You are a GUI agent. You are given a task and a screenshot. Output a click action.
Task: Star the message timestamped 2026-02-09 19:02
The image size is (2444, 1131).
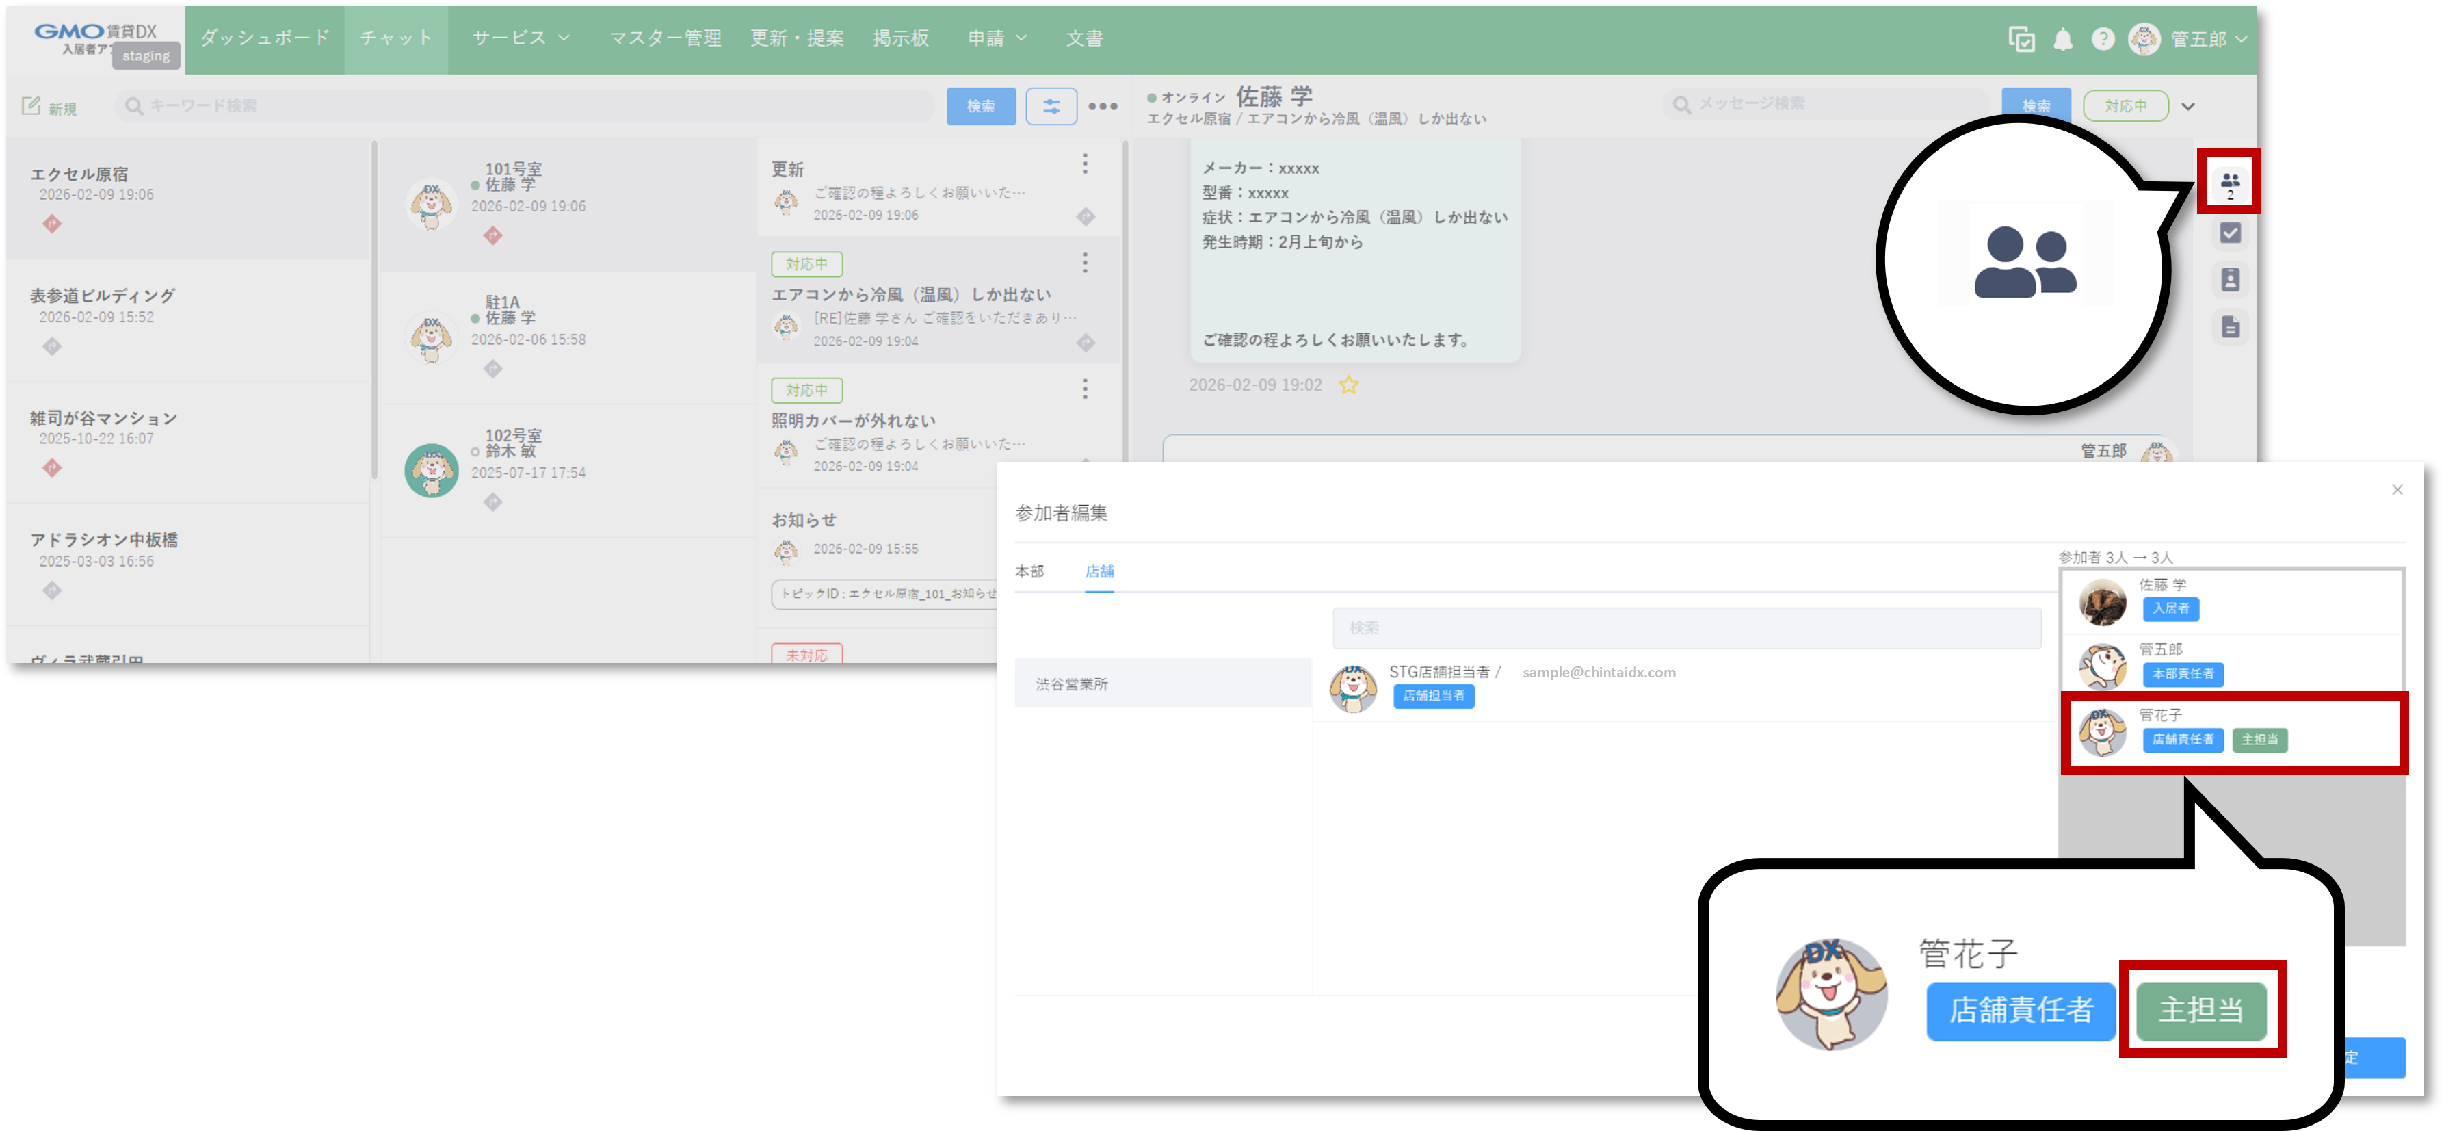click(1348, 385)
